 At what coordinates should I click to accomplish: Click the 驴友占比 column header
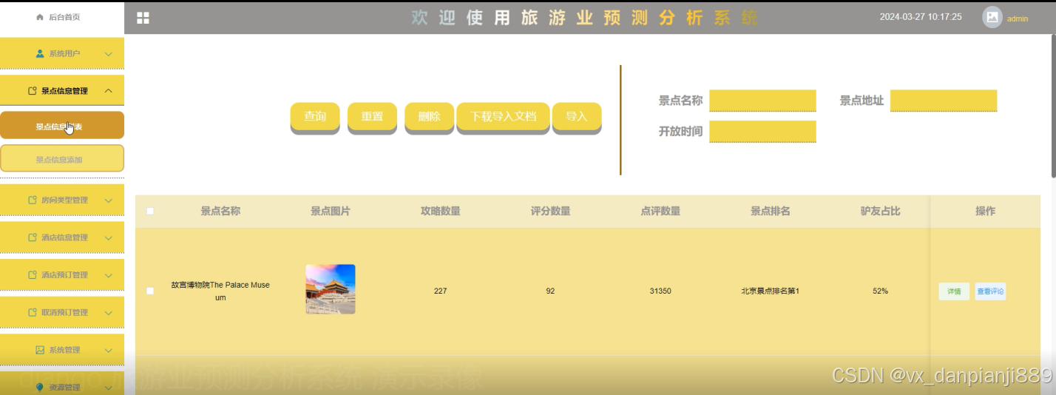point(880,211)
